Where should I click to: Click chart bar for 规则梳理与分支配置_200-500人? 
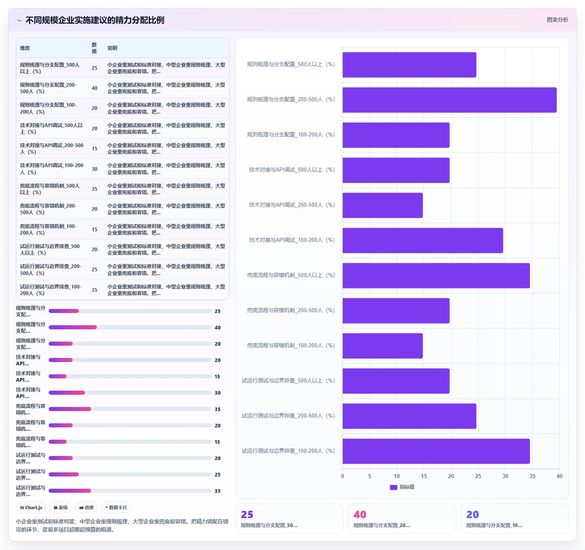click(449, 100)
